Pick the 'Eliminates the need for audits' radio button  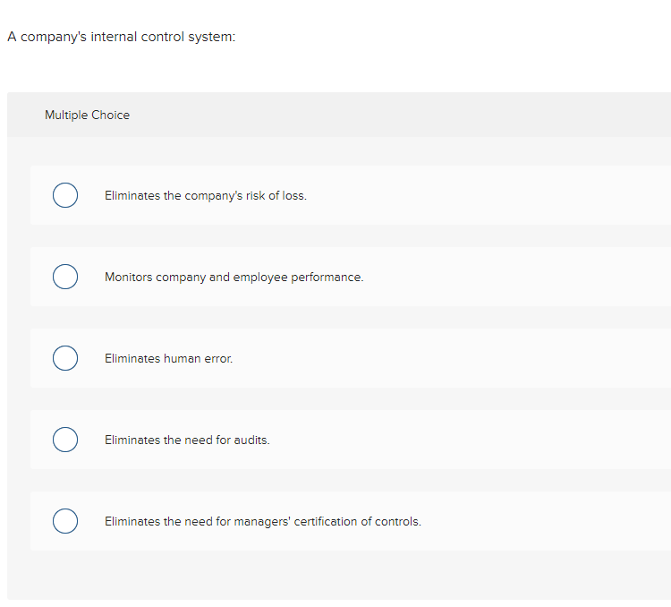tap(64, 440)
